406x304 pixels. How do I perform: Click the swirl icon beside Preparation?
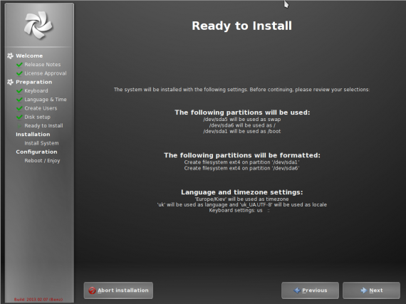click(x=10, y=82)
